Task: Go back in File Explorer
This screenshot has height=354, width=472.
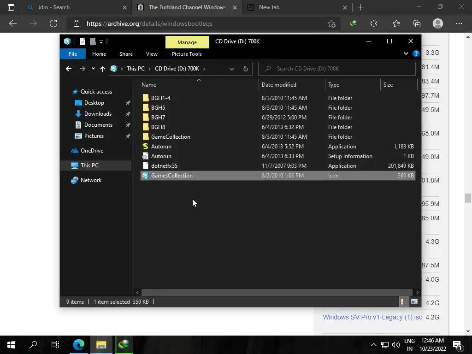Action: point(69,69)
